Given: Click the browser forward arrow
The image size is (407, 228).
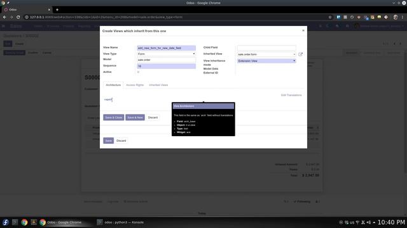Looking at the screenshot, I should tap(11, 17).
